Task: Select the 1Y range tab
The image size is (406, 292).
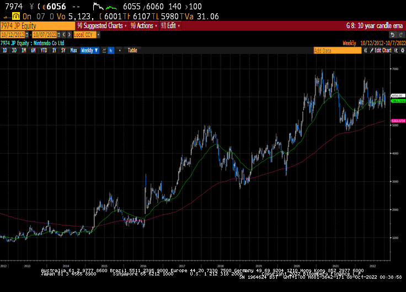Action: pos(54,51)
